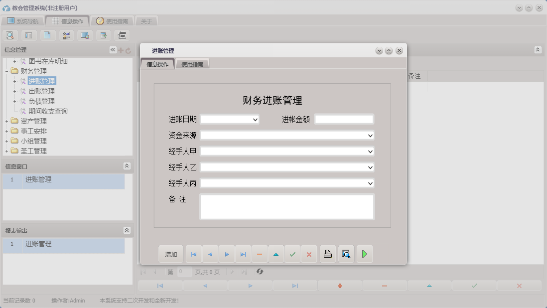This screenshot has height=308, width=547.
Task: Open the search icon in the main toolbar
Action: (x=10, y=35)
